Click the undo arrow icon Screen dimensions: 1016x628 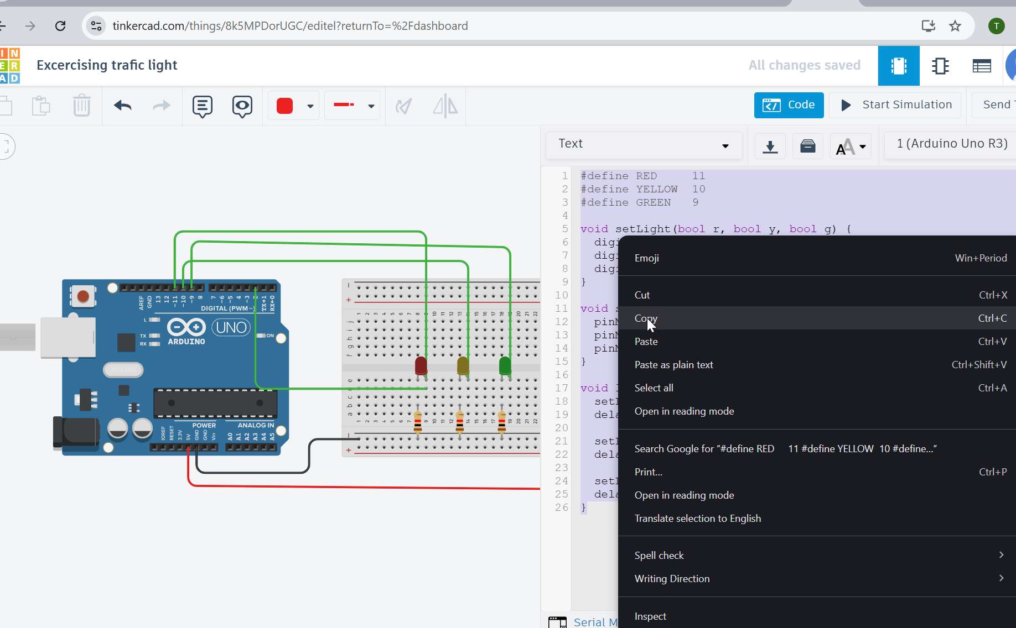(x=122, y=106)
